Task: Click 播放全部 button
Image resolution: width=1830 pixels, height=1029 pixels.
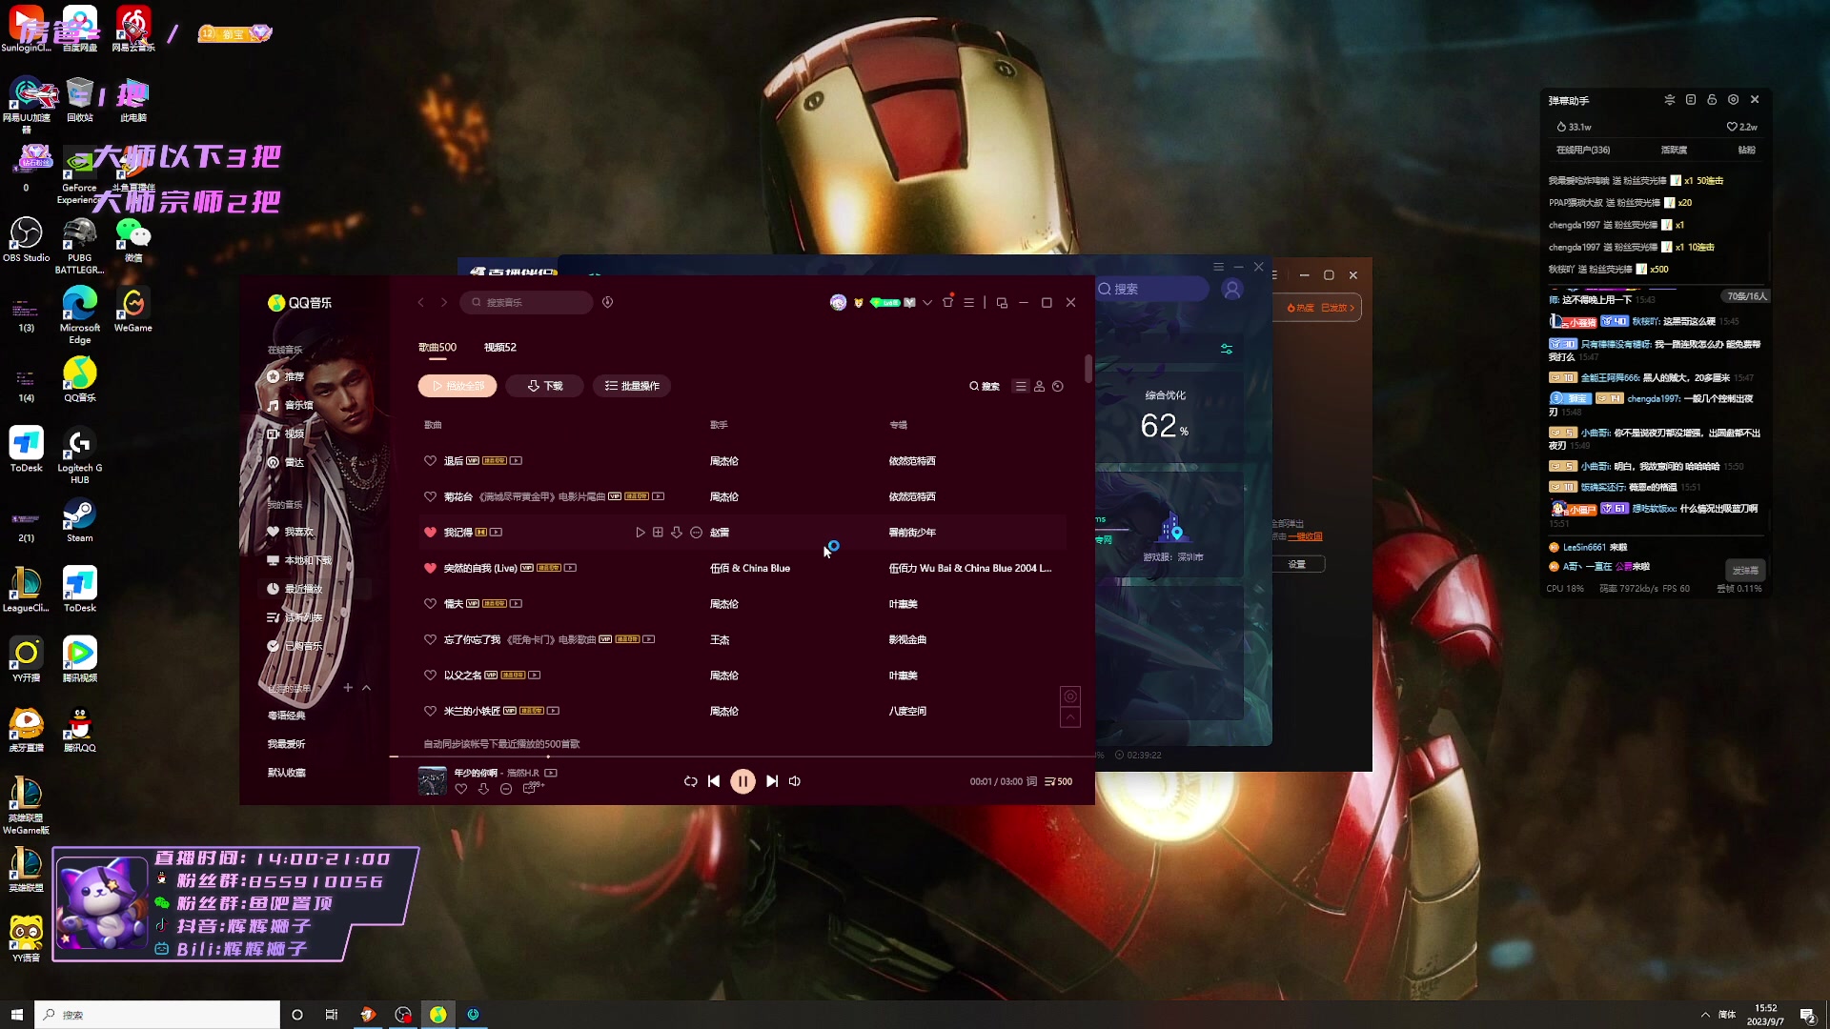Action: point(457,386)
